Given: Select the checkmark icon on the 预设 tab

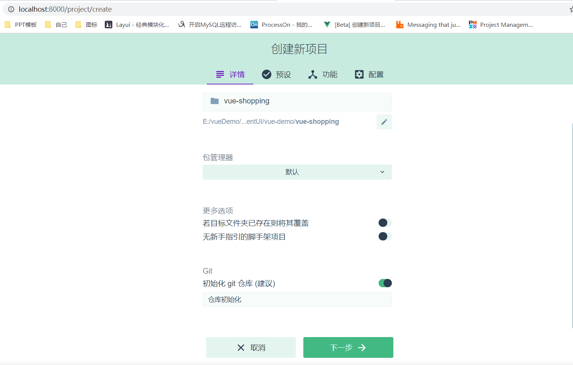Looking at the screenshot, I should pyautogui.click(x=267, y=74).
